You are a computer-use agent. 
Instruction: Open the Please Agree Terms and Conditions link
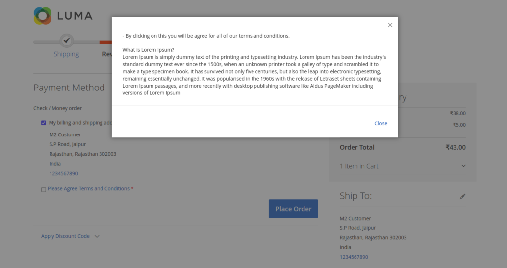coord(89,189)
